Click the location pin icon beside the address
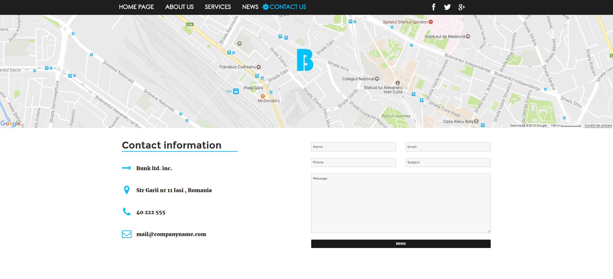Viewport: 613px width, 279px height. [126, 190]
